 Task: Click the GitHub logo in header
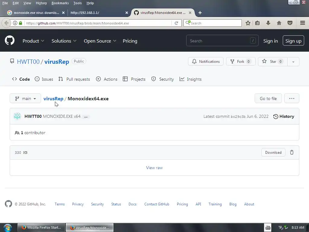point(9,41)
